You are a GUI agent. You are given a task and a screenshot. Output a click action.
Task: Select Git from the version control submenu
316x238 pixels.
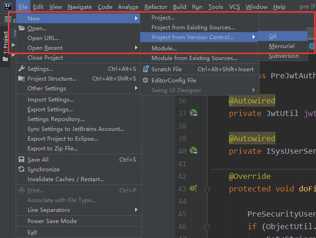(x=282, y=36)
